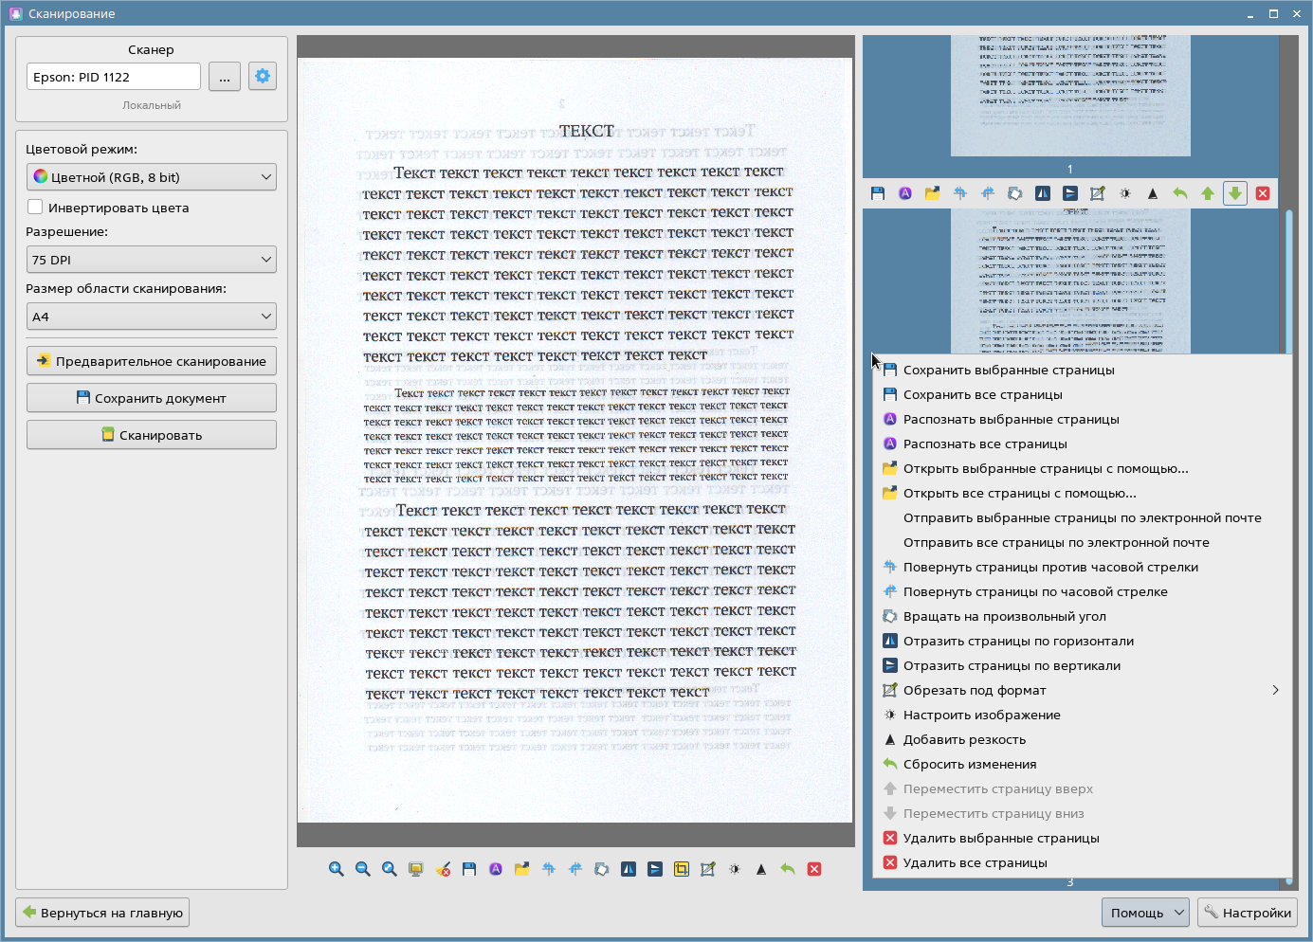This screenshot has width=1313, height=942.
Task: Click the green move page down arrow
Action: tap(1235, 193)
